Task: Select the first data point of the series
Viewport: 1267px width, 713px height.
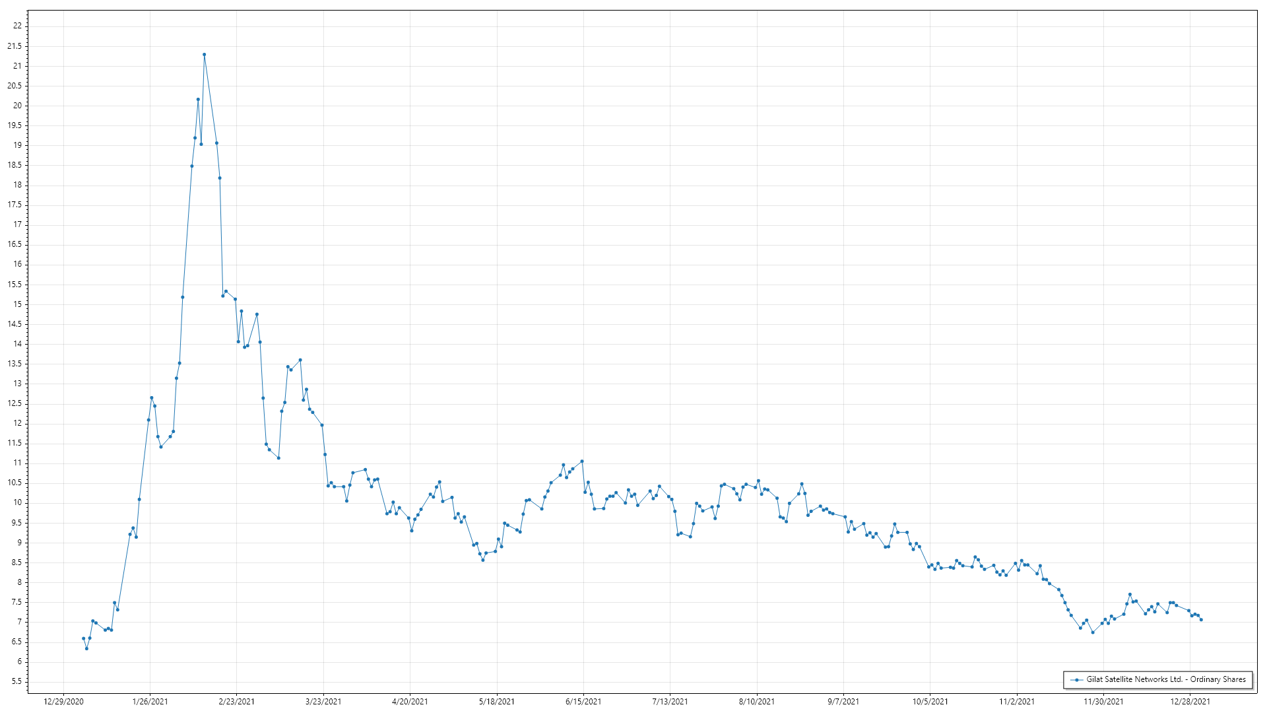Action: 83,638
